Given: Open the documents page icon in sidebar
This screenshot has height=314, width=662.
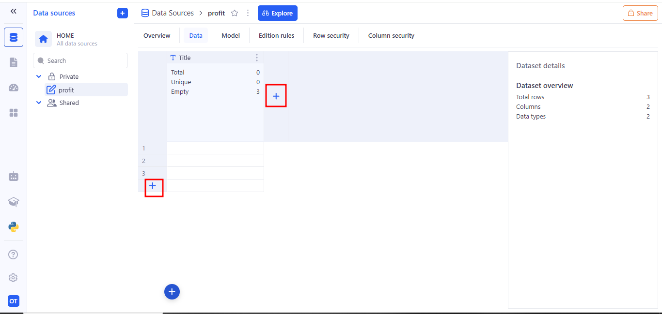Looking at the screenshot, I should point(14,62).
